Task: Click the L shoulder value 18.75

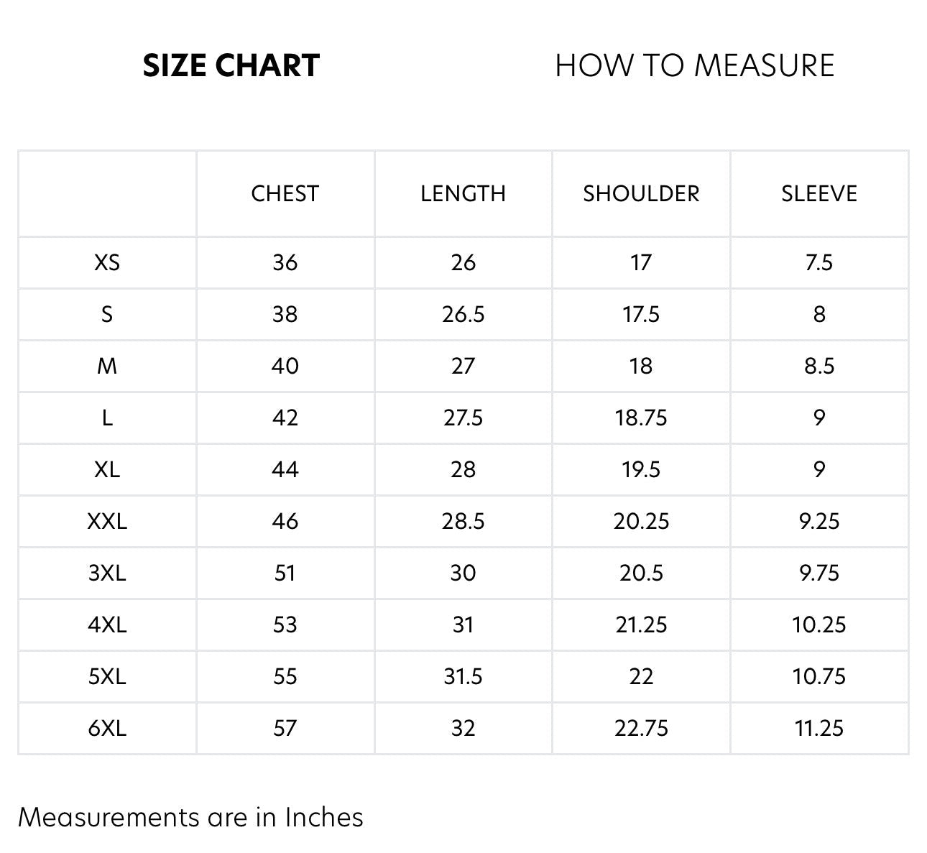Action: (641, 418)
